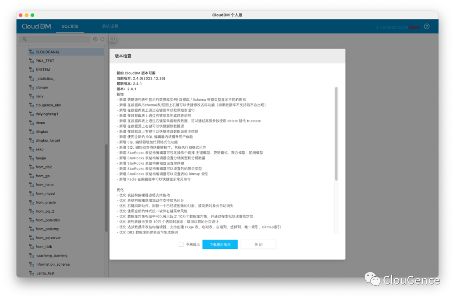The height and width of the screenshot is (299, 455).
Task: Click the from_db2 database icon
Action: point(32,167)
